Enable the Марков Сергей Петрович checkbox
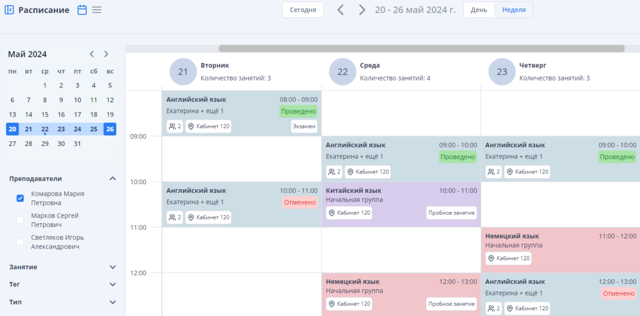This screenshot has height=316, width=640. pos(20,220)
